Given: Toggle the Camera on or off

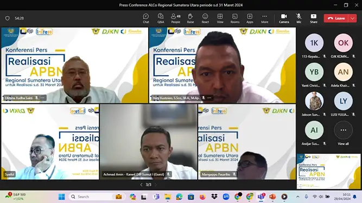Looking at the screenshot, I should tap(284, 18).
